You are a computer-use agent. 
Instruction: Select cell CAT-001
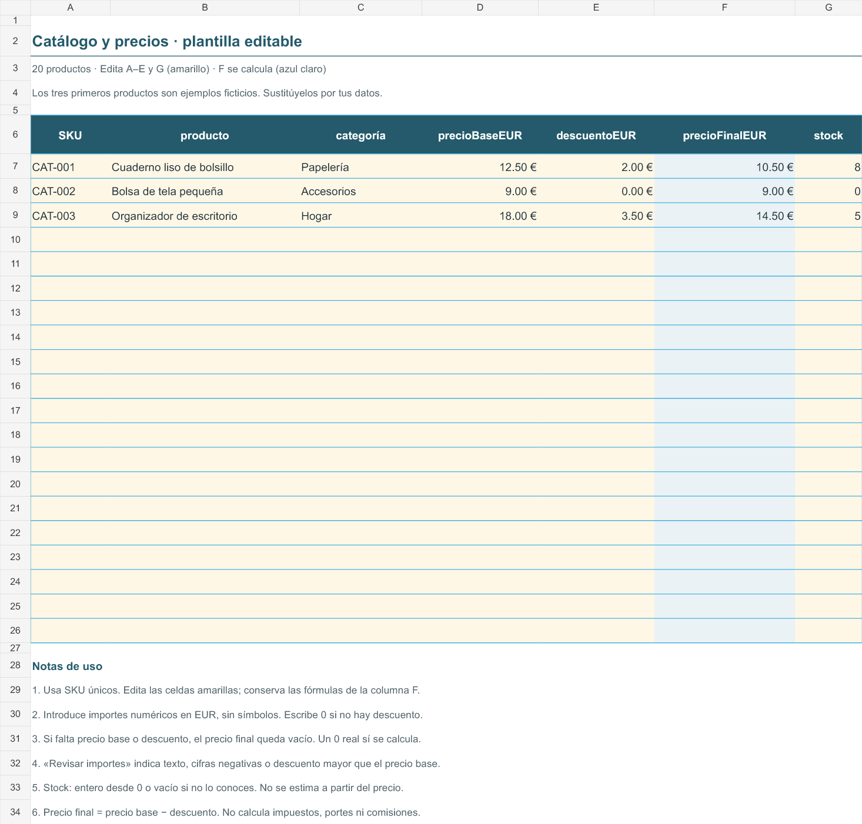point(71,167)
